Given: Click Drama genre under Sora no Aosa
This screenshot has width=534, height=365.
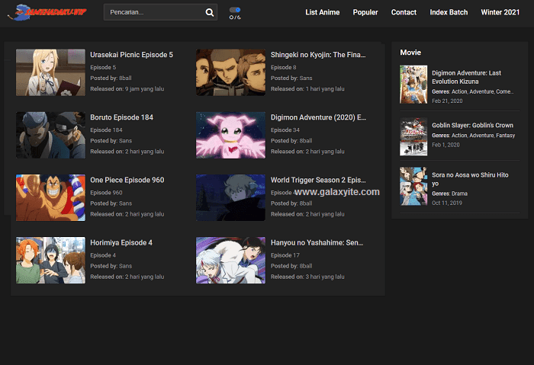Looking at the screenshot, I should click(459, 194).
